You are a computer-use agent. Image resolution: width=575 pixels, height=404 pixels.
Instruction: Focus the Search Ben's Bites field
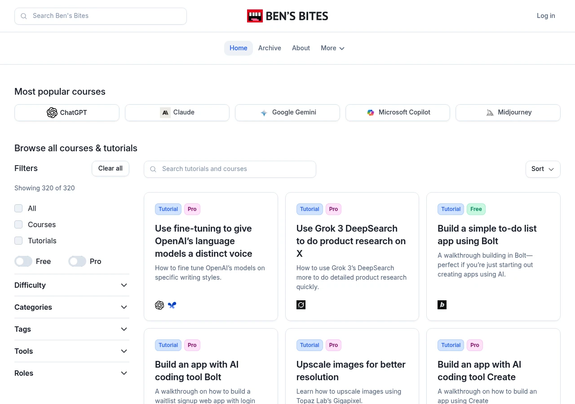tap(101, 16)
